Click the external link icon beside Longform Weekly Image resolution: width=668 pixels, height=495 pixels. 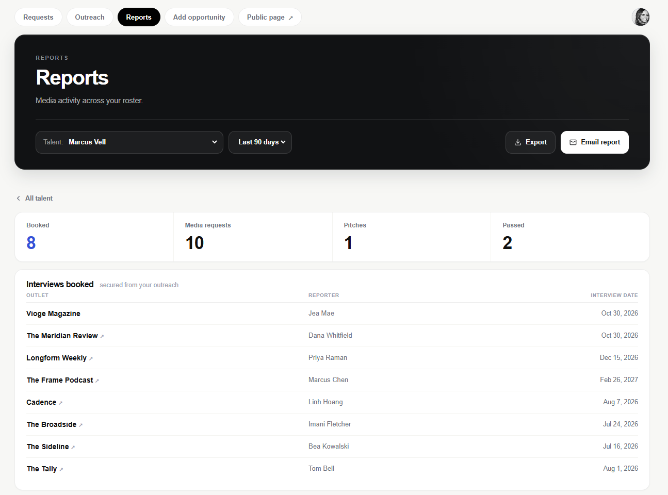[x=91, y=358]
